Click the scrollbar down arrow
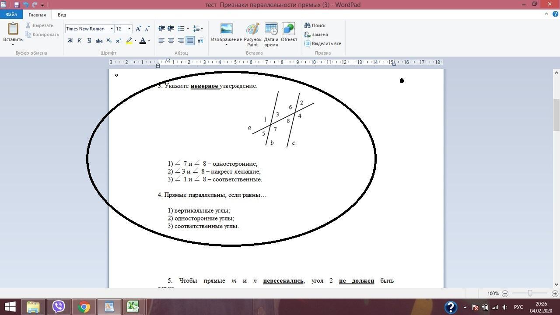The height and width of the screenshot is (315, 560). point(556,284)
